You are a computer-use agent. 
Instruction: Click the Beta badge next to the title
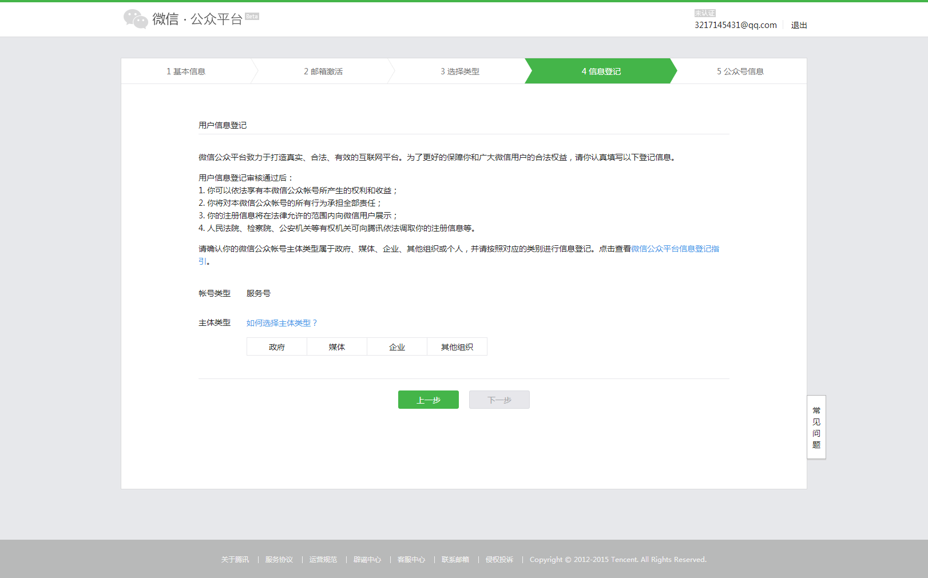coord(252,17)
